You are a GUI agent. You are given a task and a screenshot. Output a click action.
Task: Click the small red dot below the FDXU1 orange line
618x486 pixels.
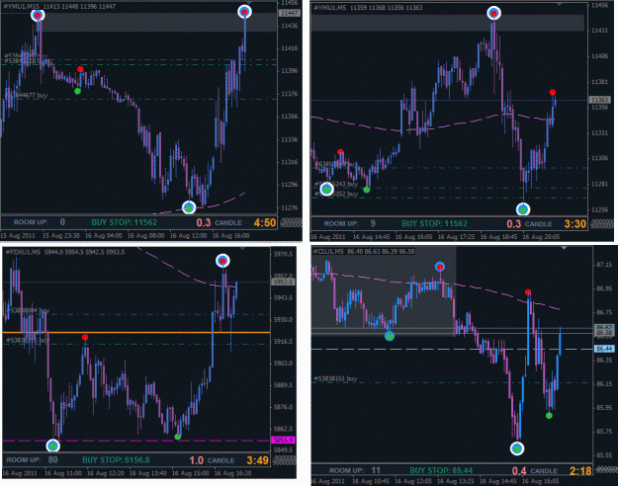click(x=85, y=338)
